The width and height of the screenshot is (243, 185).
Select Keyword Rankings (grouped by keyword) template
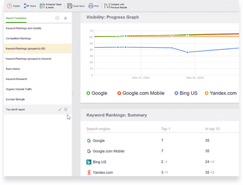(38, 59)
